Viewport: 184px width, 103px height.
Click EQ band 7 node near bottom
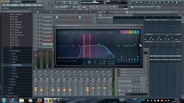(x=109, y=56)
